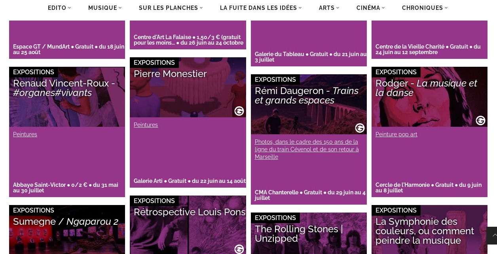Expand the Musique menu dropdown
This screenshot has height=254, width=497.
pos(105,8)
